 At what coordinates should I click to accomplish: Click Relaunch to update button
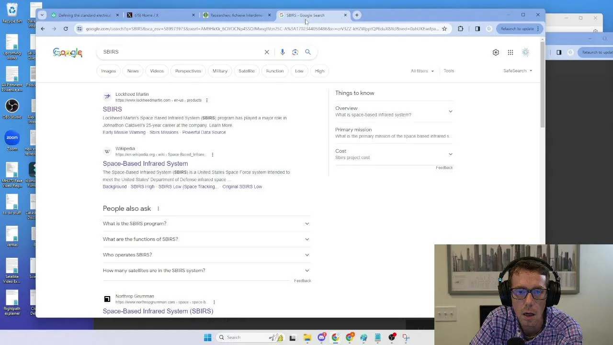point(517,29)
